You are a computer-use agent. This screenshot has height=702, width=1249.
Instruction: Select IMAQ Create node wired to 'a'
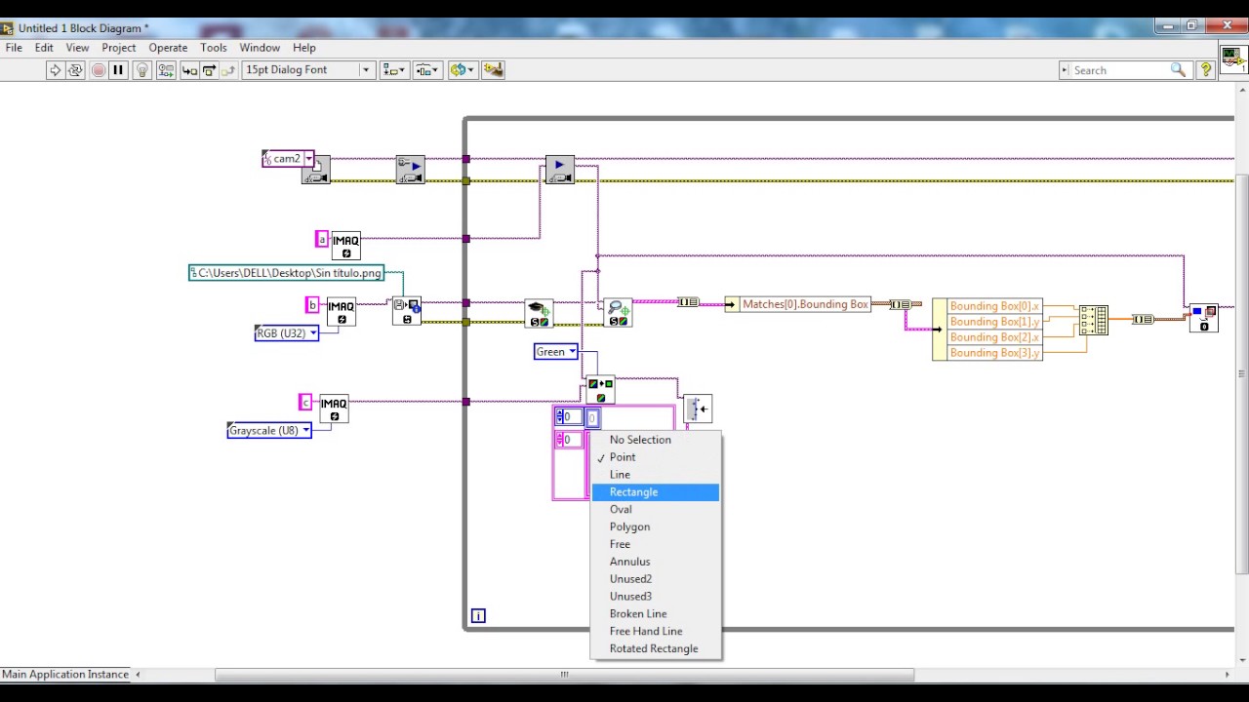point(345,246)
